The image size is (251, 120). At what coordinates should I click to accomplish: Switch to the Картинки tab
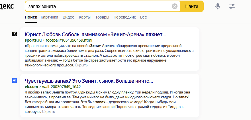50,17
